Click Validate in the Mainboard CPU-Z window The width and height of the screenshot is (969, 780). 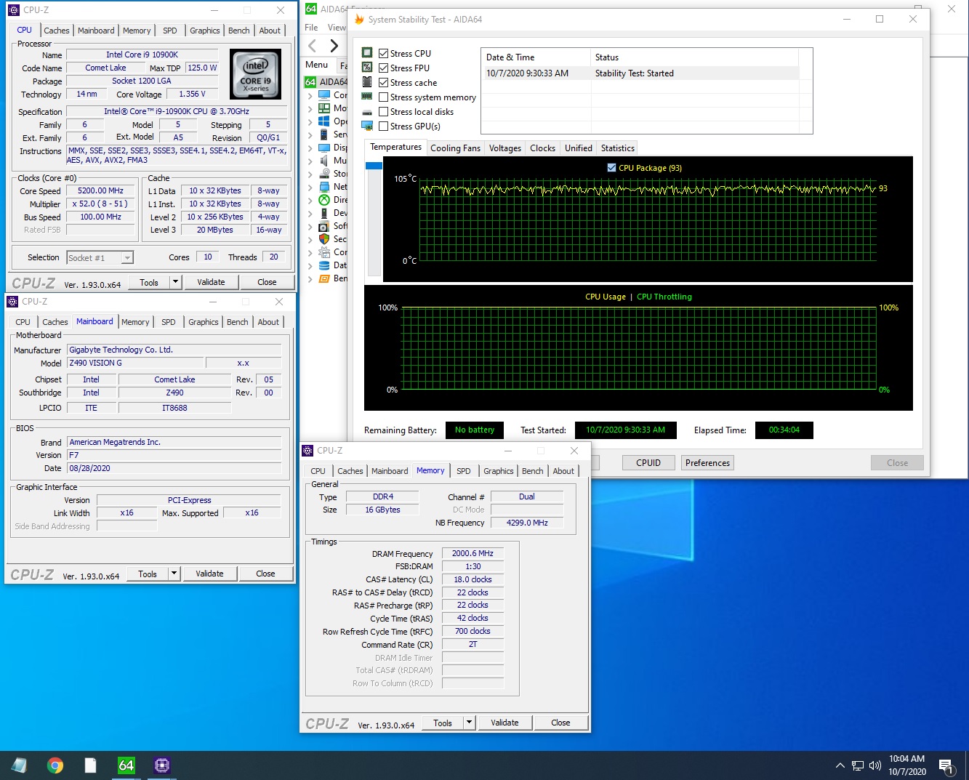(x=209, y=574)
